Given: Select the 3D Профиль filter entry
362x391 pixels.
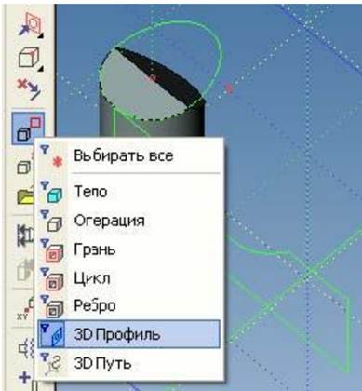Looking at the screenshot, I should 128,334.
